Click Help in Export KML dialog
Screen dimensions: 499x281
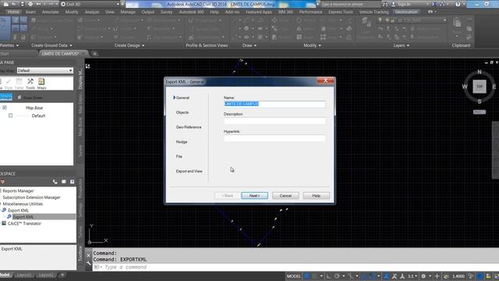point(317,196)
